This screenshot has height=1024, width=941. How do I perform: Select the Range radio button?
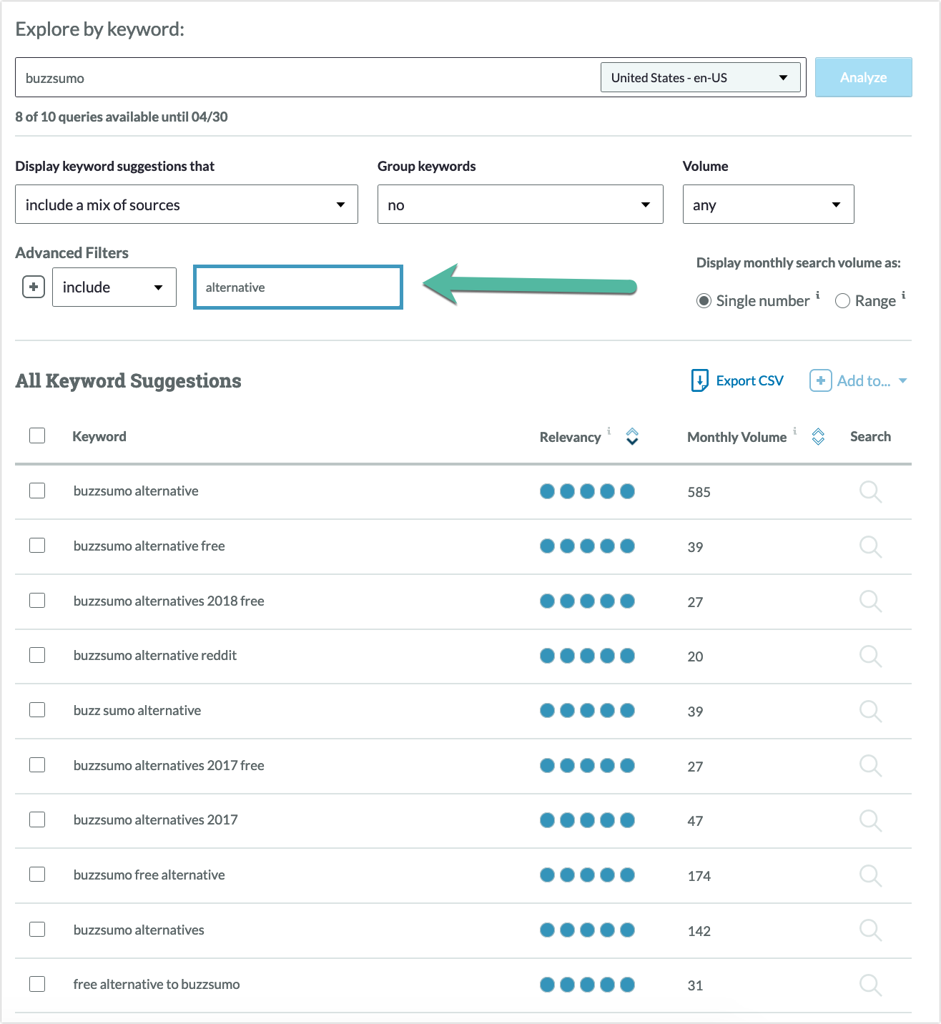(842, 300)
